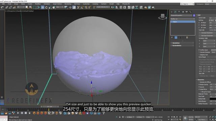
Task: Open the Sign In dropdown
Action: (x=187, y=4)
